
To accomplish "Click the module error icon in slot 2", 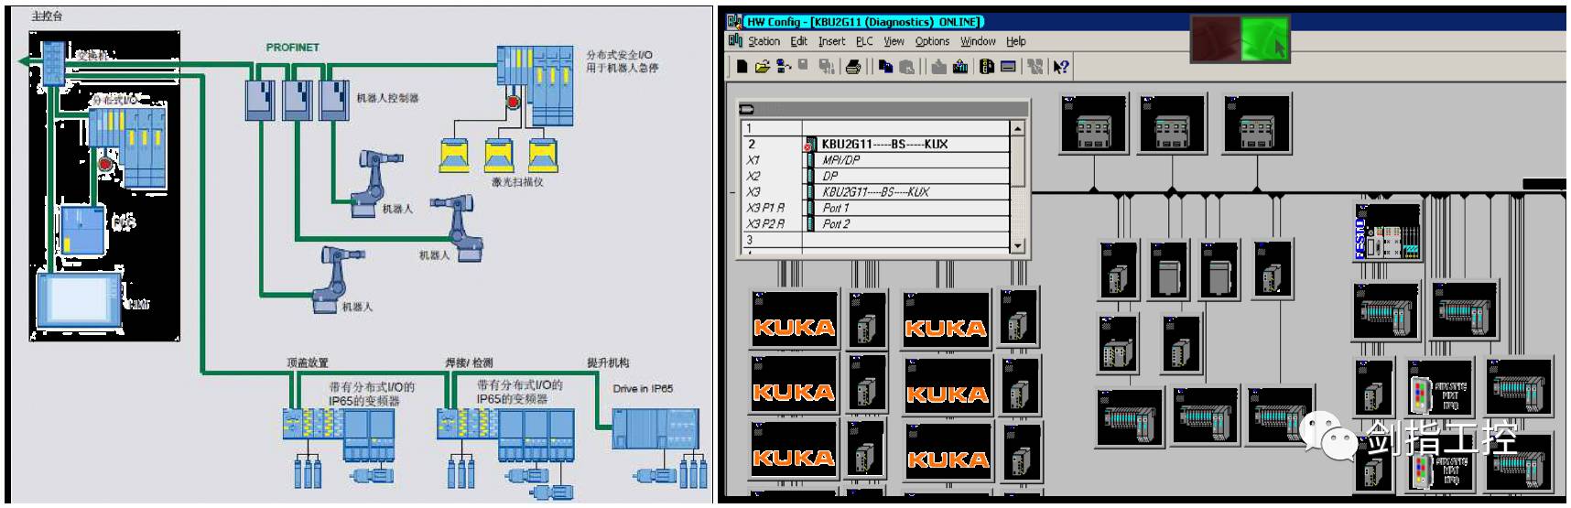I will point(809,145).
